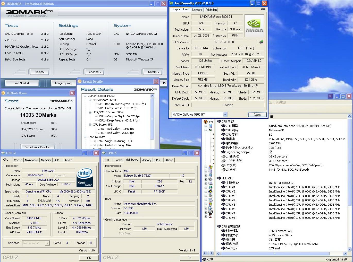Click the NVIDIA logo in GPU-Z
353x262 pixels.
pyautogui.click(x=254, y=26)
